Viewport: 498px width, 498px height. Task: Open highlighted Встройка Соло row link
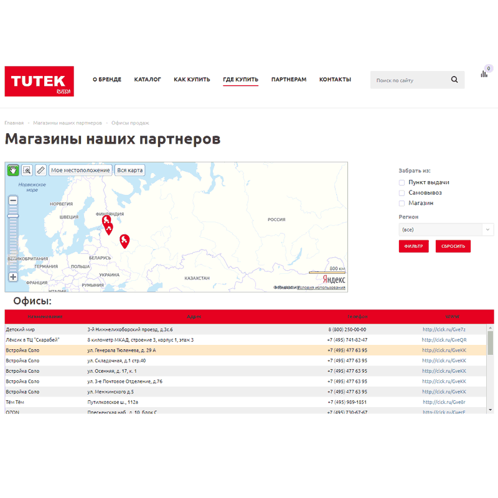tap(444, 350)
